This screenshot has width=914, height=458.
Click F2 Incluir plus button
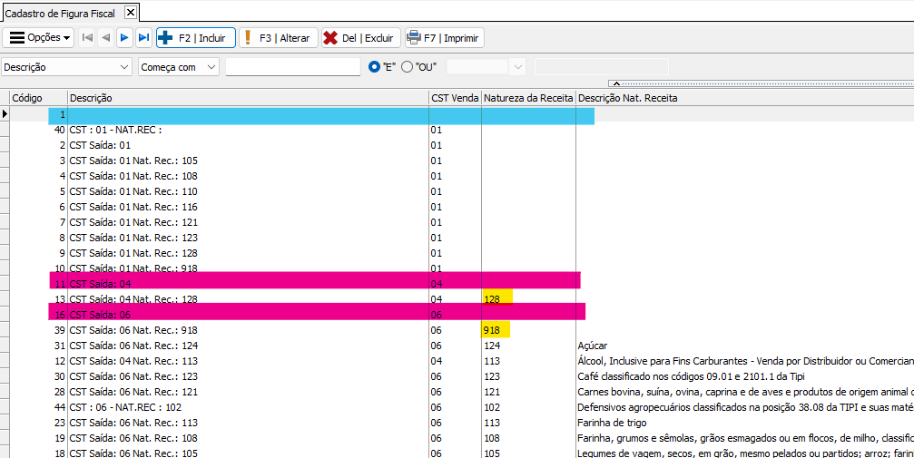pos(196,38)
